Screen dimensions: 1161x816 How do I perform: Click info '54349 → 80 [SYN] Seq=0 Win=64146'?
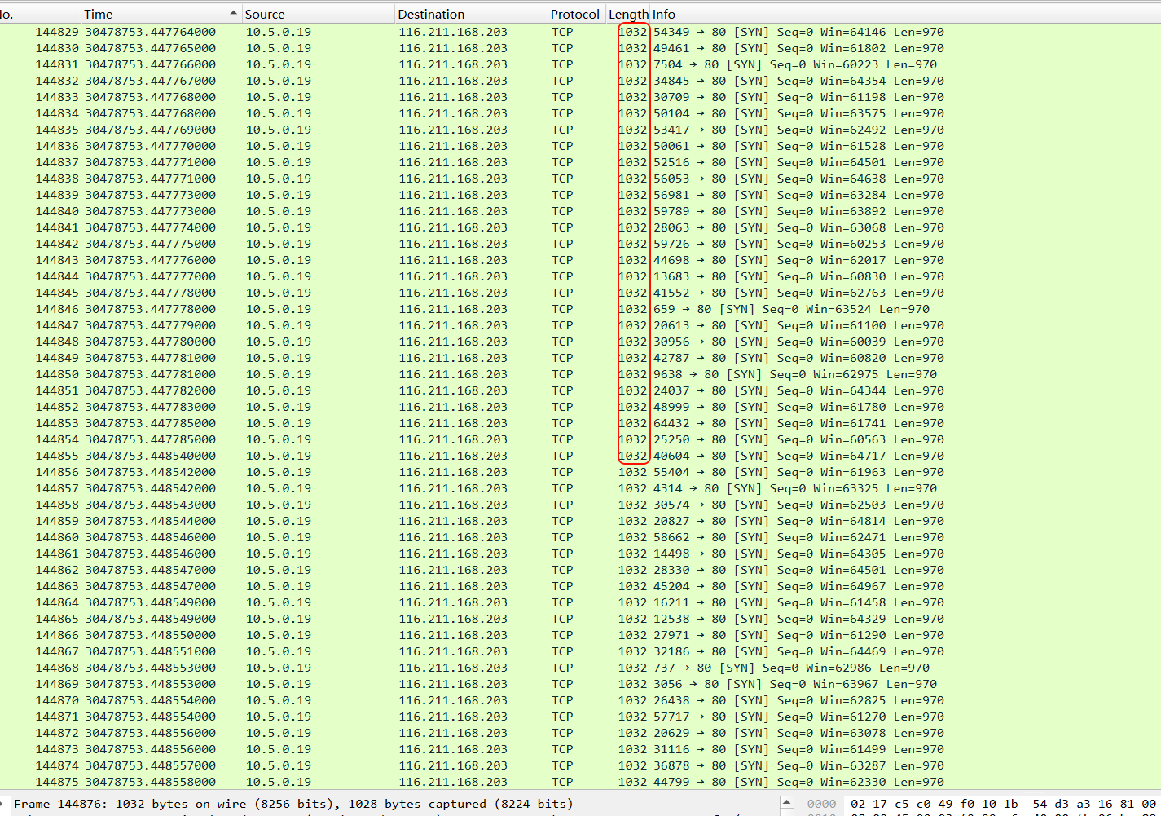click(x=770, y=32)
